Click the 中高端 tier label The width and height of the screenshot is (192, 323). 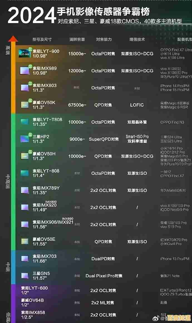[8, 182]
